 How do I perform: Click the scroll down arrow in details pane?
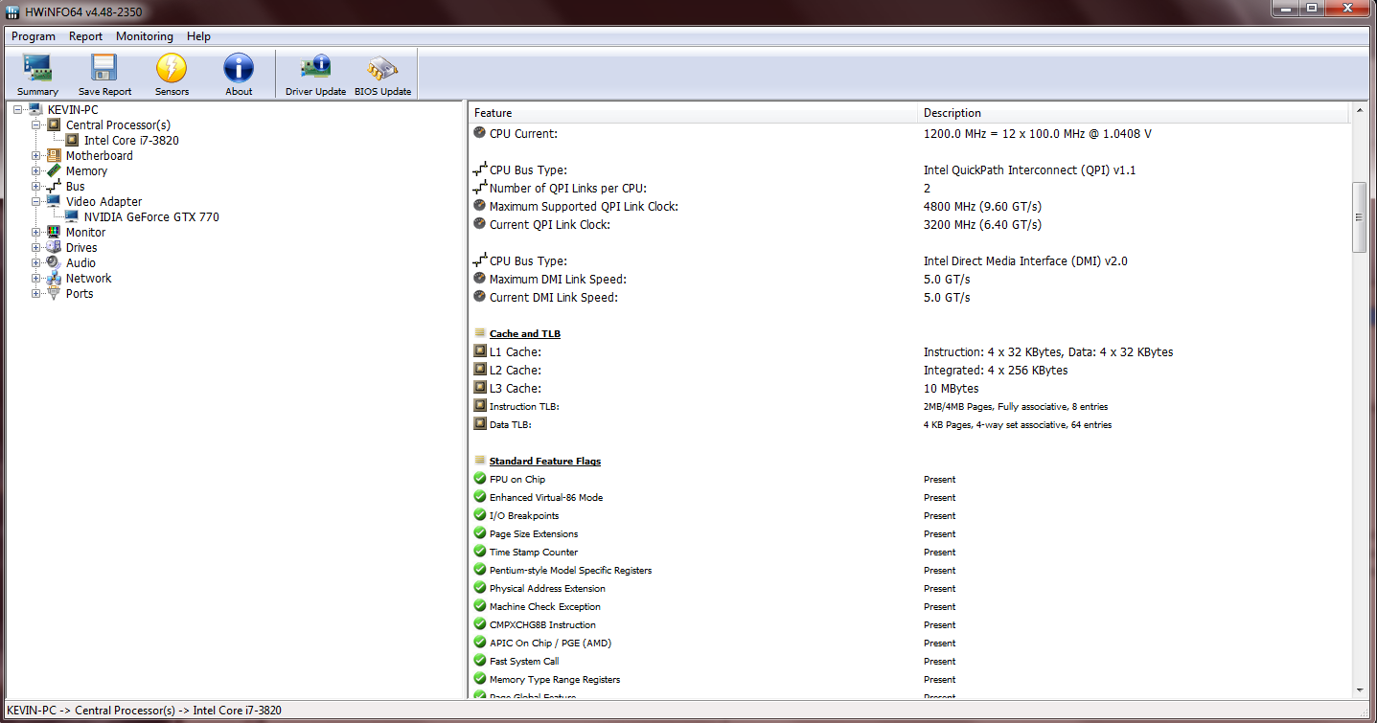[1359, 690]
